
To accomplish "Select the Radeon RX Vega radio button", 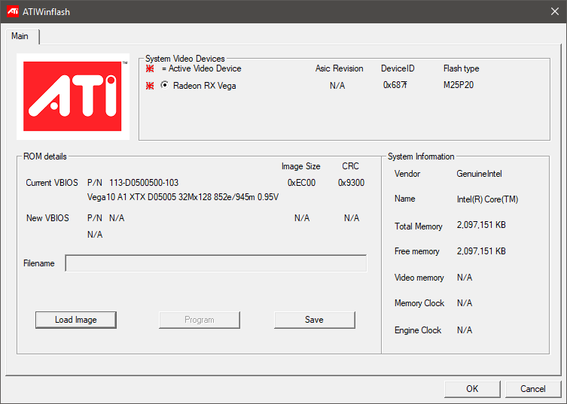I will pyautogui.click(x=165, y=85).
